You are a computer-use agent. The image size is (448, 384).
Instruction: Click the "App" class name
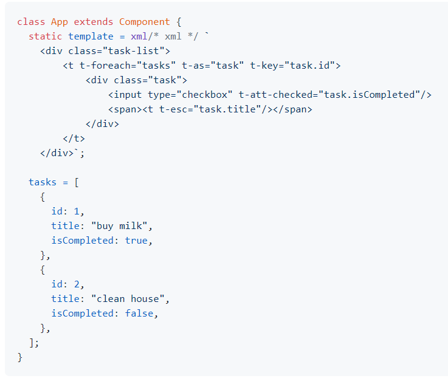tap(60, 22)
